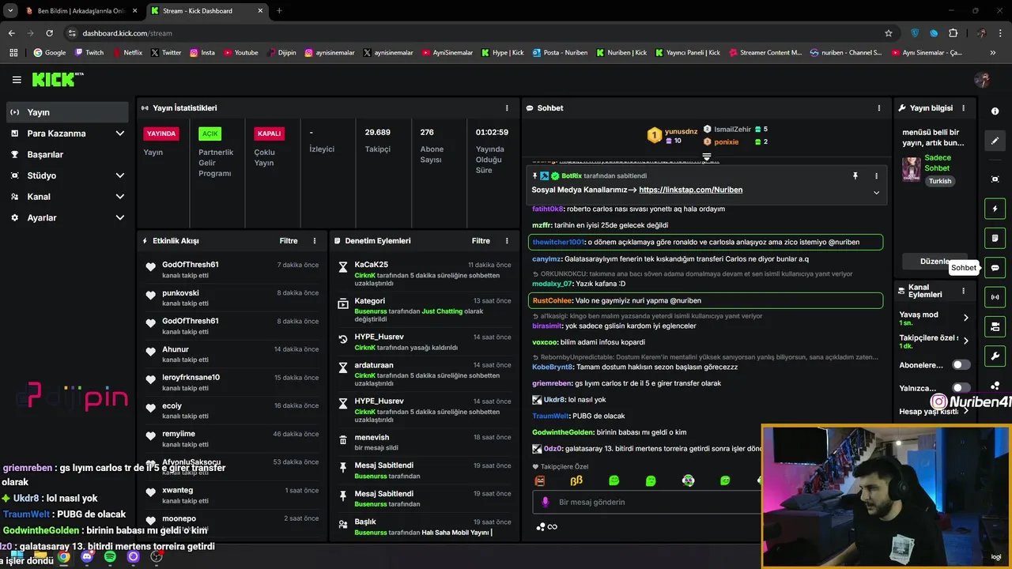Toggle the Sohbet chat bubble widget icon
Image resolution: width=1012 pixels, height=569 pixels.
tap(995, 268)
